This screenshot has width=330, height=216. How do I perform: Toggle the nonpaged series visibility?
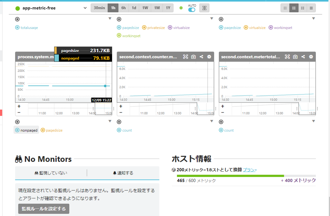pos(26,130)
